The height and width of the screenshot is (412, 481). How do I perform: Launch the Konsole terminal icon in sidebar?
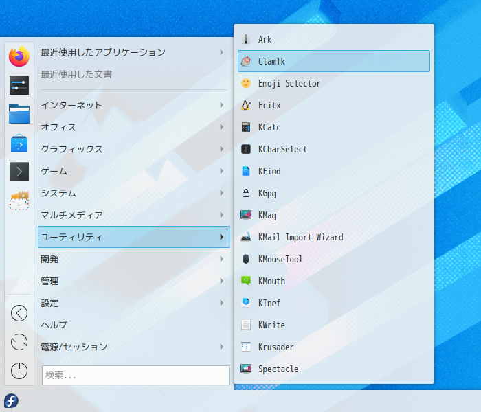[x=19, y=172]
